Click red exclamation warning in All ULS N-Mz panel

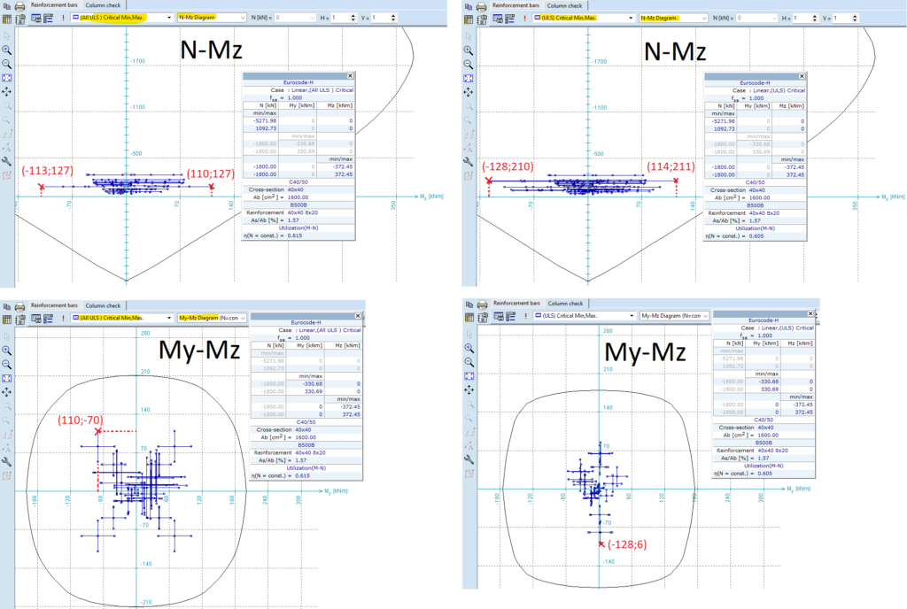(x=63, y=19)
